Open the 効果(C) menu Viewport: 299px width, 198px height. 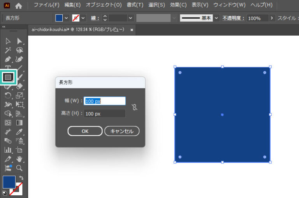click(x=178, y=5)
